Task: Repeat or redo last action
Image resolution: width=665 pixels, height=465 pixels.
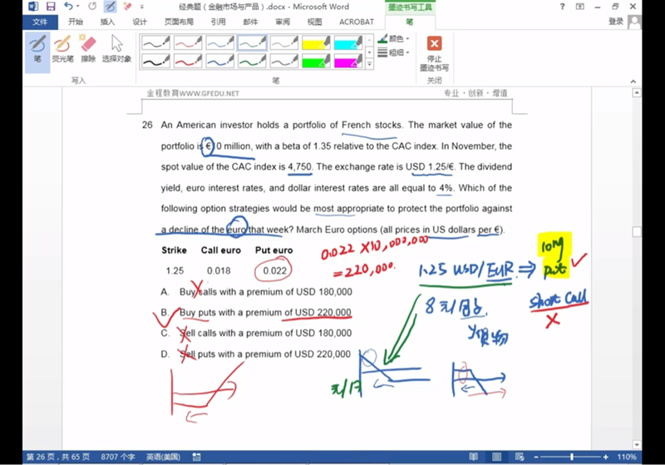Action: tap(92, 7)
